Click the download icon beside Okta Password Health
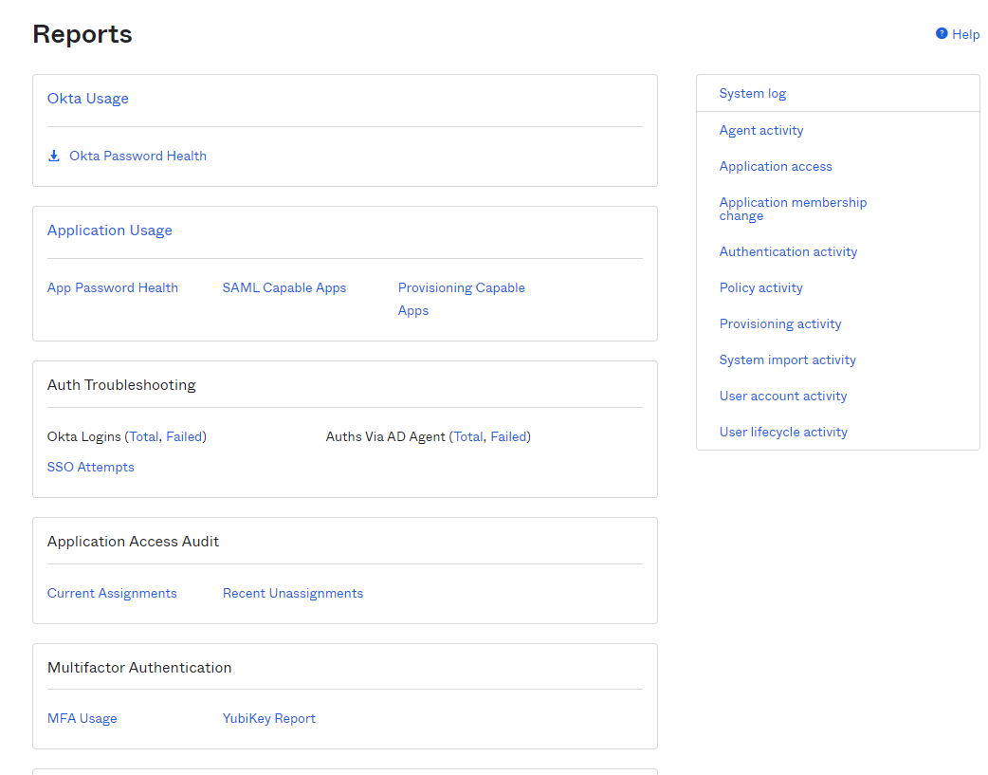 point(54,156)
